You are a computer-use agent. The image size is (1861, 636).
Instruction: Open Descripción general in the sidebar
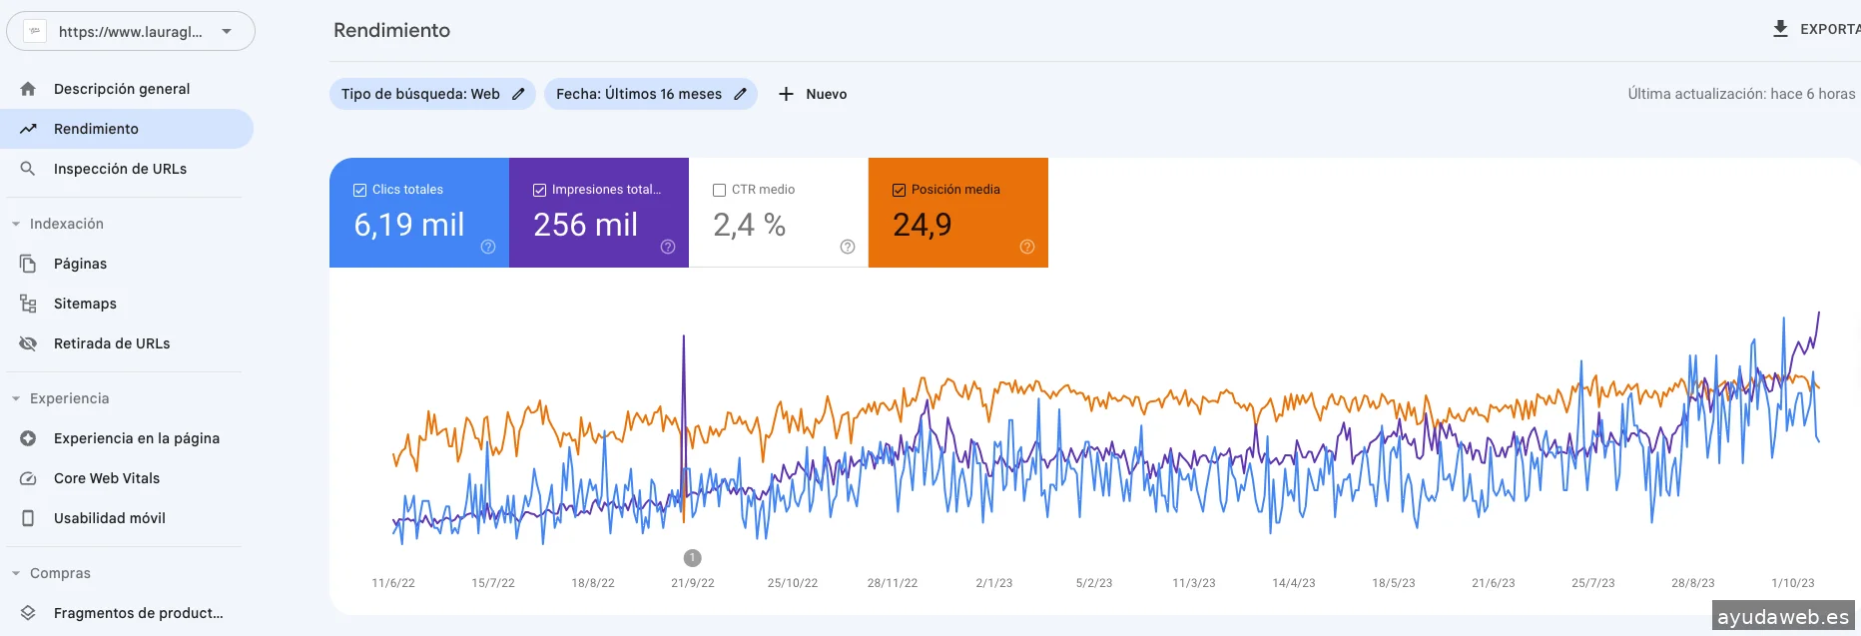[121, 89]
